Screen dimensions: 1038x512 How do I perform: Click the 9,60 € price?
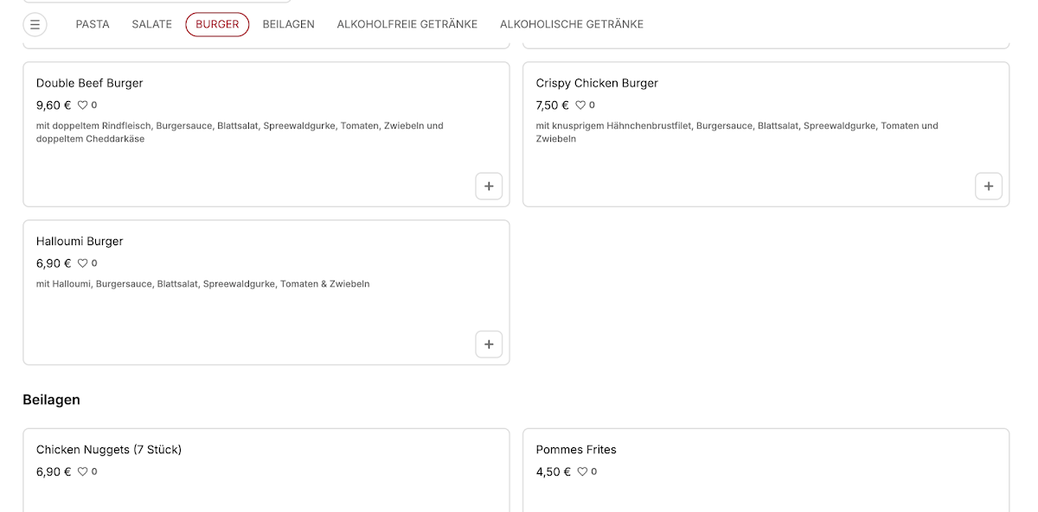coord(54,105)
